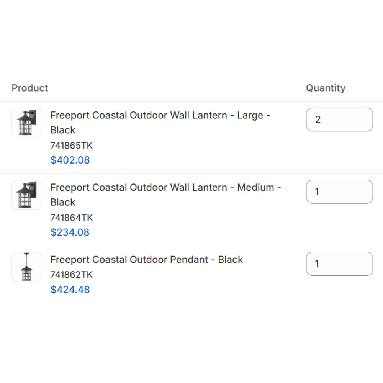Click SKU 741865TK
This screenshot has height=383, width=383.
72,146
